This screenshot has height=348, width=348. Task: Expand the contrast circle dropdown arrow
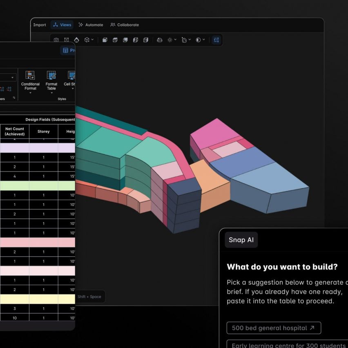204,40
